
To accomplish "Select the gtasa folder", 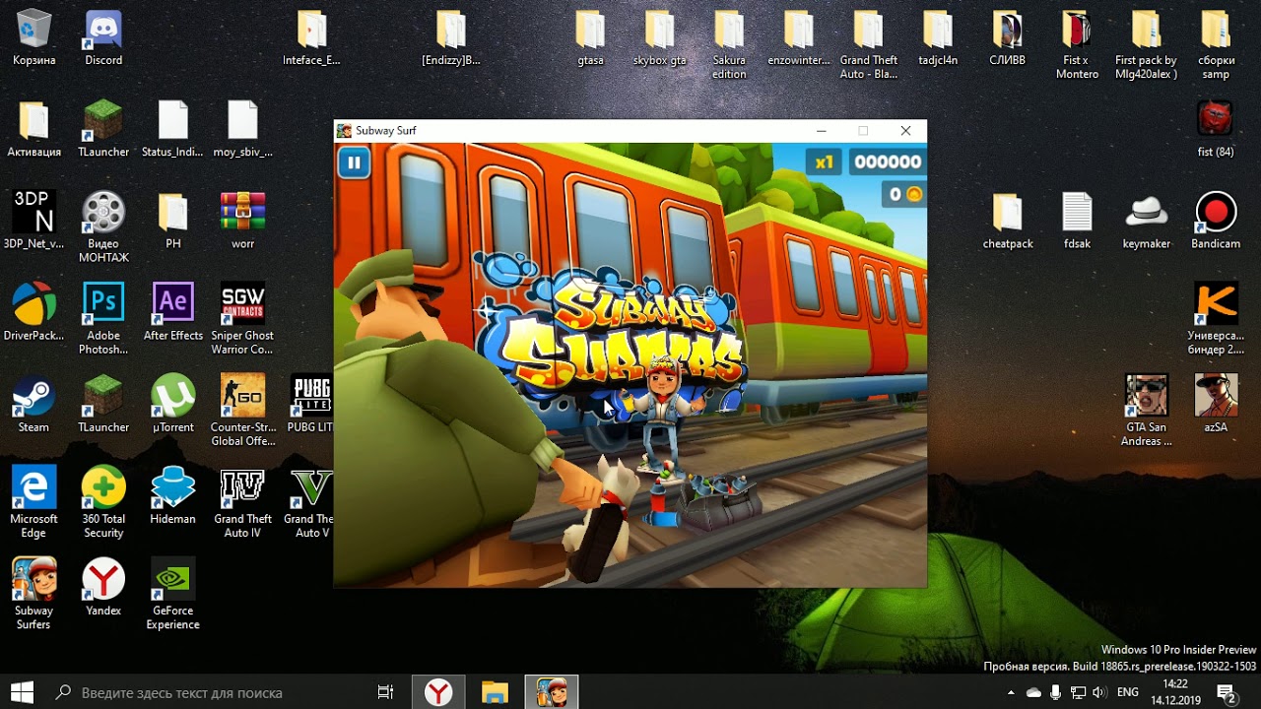I will [x=590, y=38].
